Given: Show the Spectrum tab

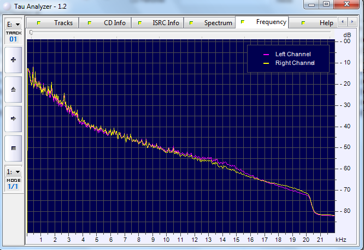Looking at the screenshot, I should coord(210,23).
